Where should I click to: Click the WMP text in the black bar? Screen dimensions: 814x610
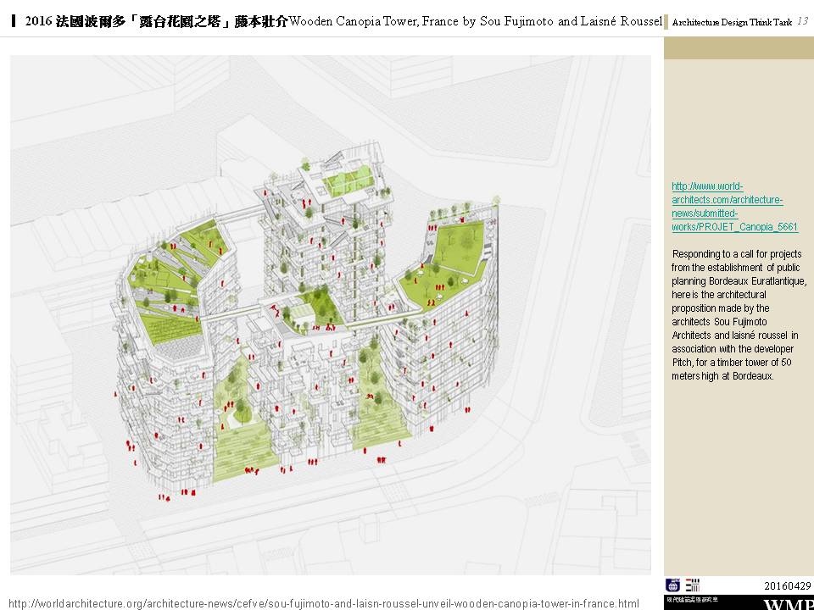pos(787,603)
